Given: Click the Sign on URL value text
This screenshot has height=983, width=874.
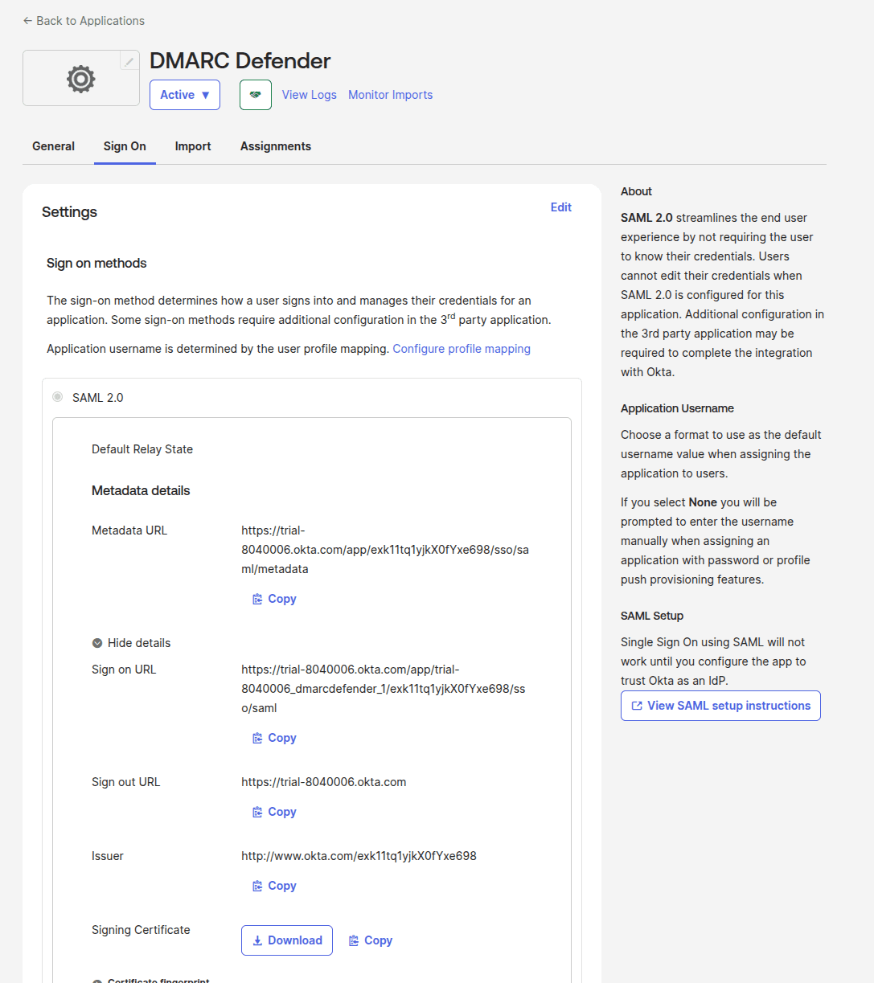Looking at the screenshot, I should coord(384,689).
